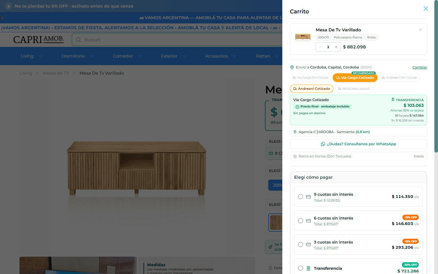Open the CAPRI AMOB. logo home link
This screenshot has width=438, height=274.
[39, 40]
